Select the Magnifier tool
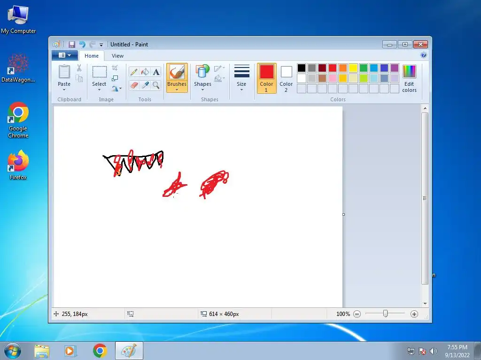This screenshot has width=481, height=360. coord(156,85)
